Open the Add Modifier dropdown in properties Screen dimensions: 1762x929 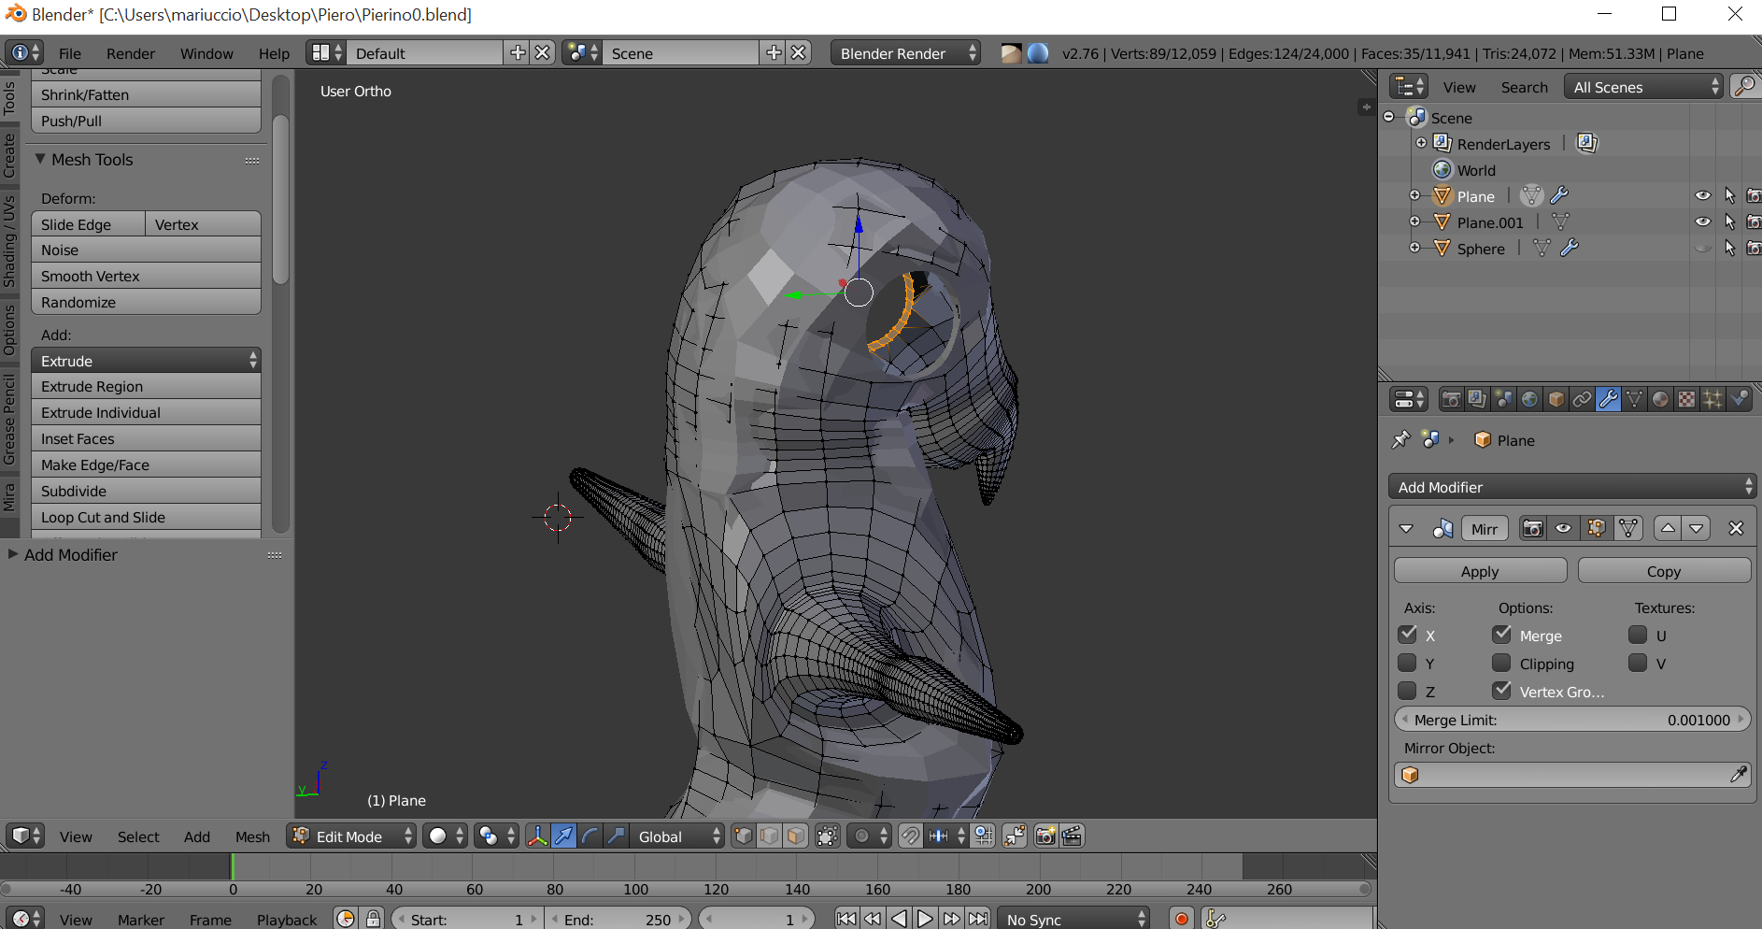pos(1573,487)
